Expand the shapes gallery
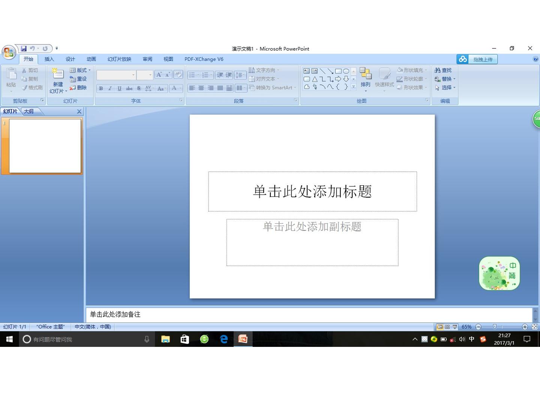 click(x=353, y=87)
